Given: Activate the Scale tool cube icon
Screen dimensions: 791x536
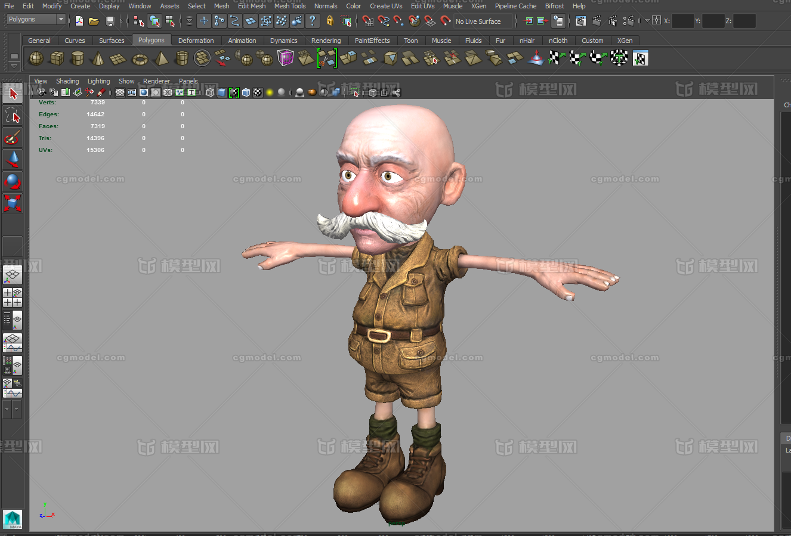Looking at the screenshot, I should tap(13, 203).
